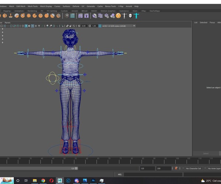Click Selected in the Attribute Editor menu

204,22
